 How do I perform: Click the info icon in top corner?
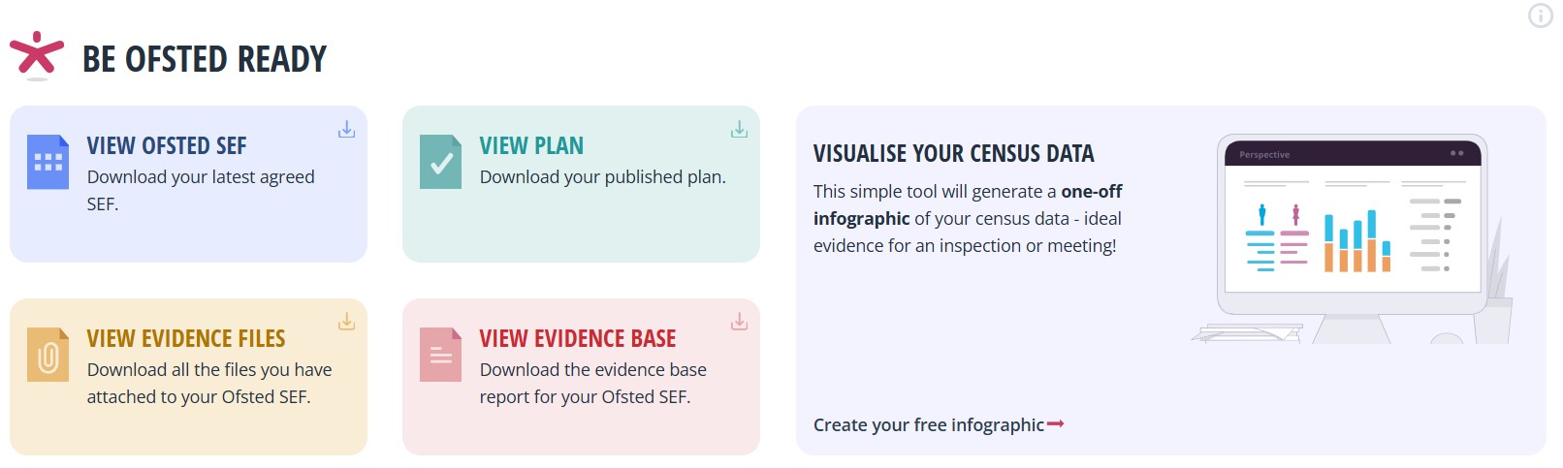(1540, 16)
